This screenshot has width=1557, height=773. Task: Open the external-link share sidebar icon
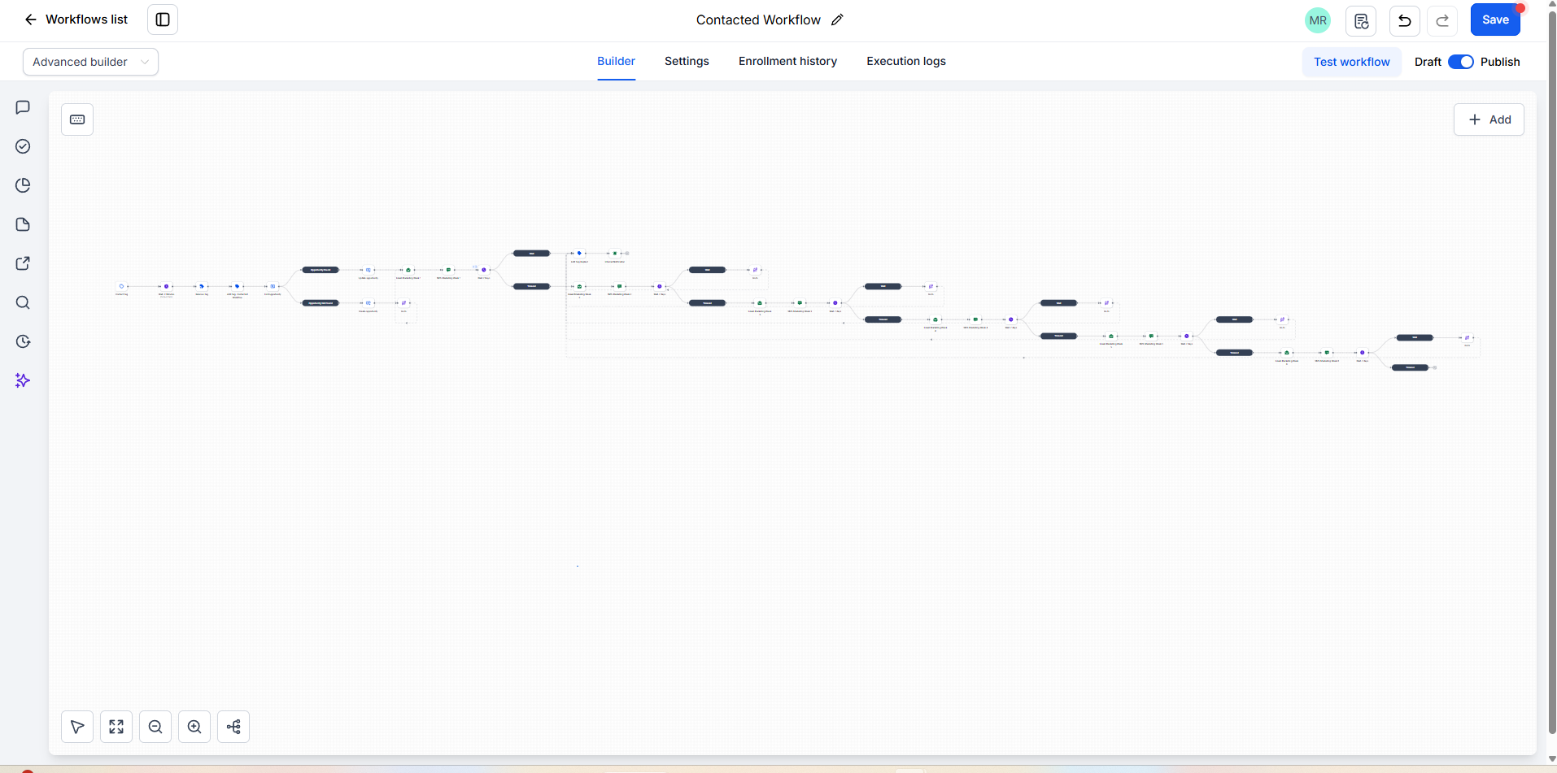click(23, 263)
